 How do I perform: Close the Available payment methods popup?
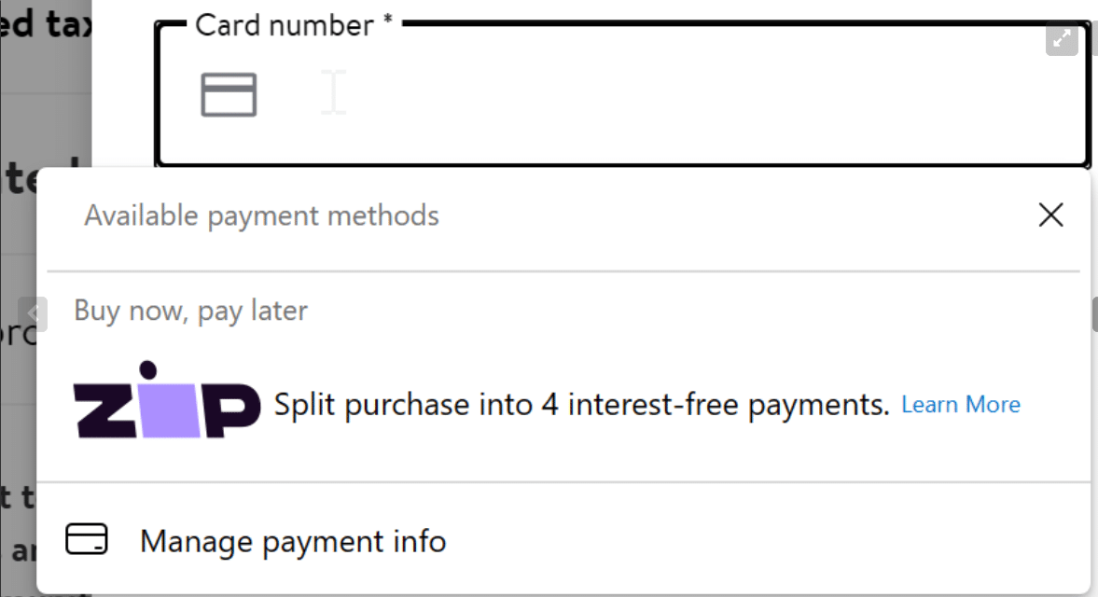click(1050, 215)
